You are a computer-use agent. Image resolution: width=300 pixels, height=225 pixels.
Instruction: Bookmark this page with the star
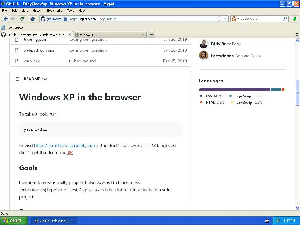pos(219,19)
